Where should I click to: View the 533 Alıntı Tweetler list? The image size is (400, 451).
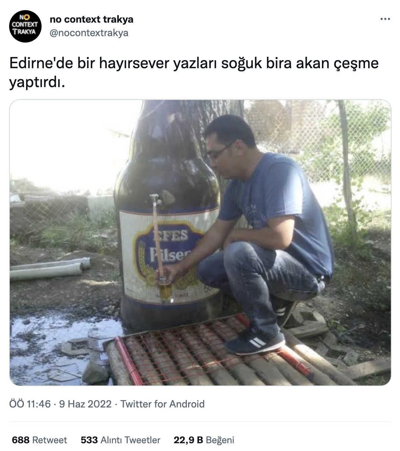coord(121,440)
